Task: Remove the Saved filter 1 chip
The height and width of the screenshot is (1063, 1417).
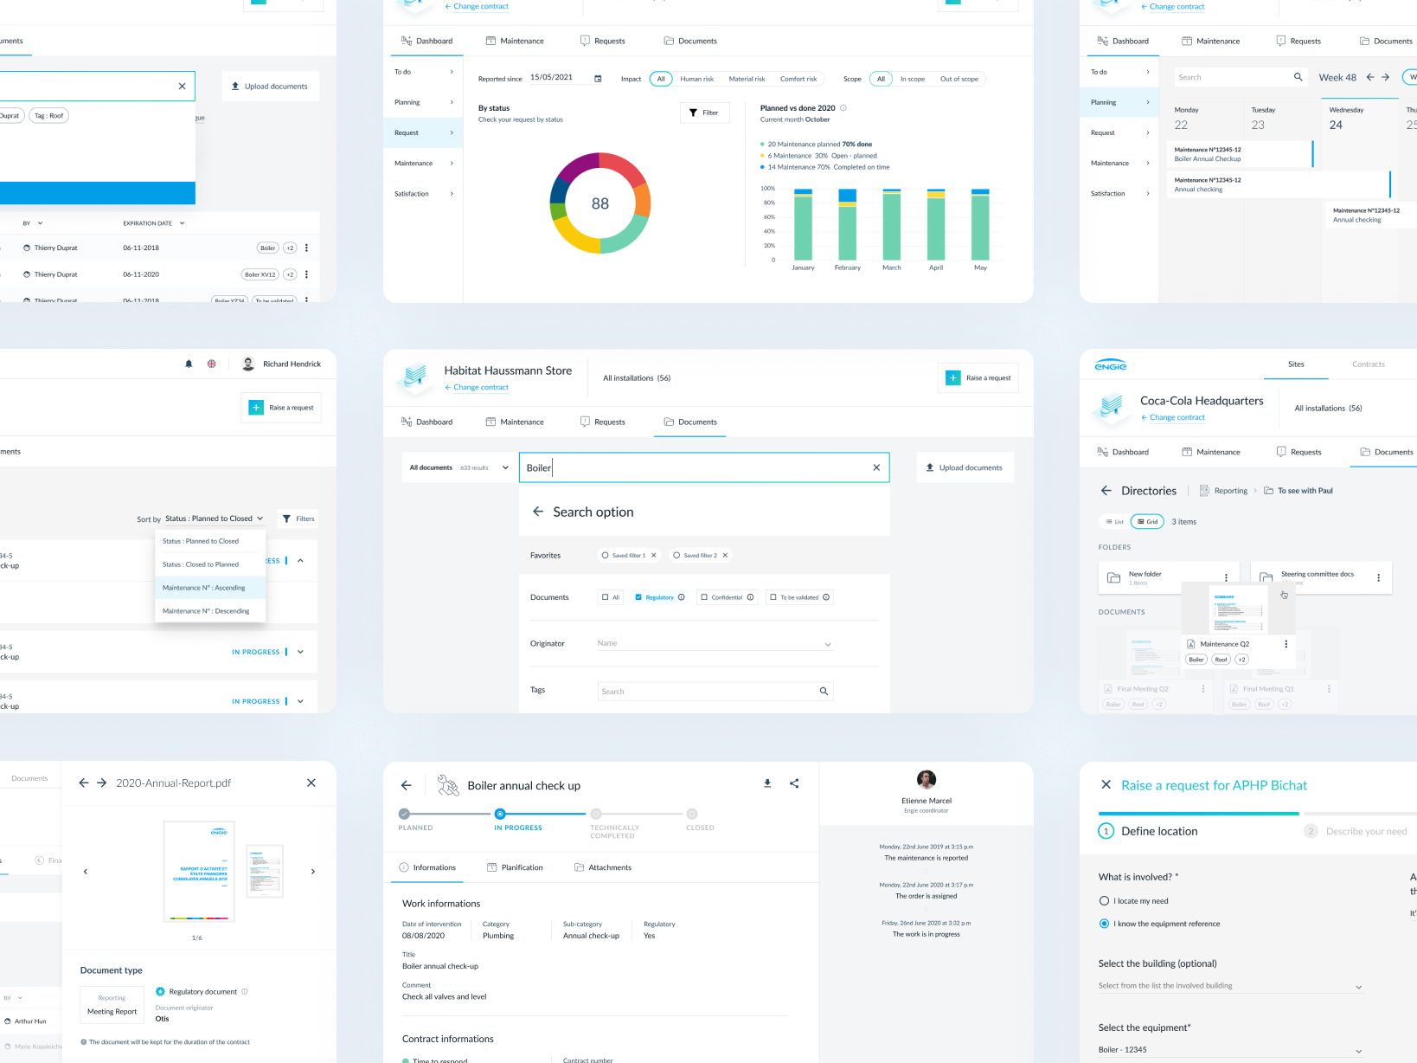Action: [x=654, y=556]
